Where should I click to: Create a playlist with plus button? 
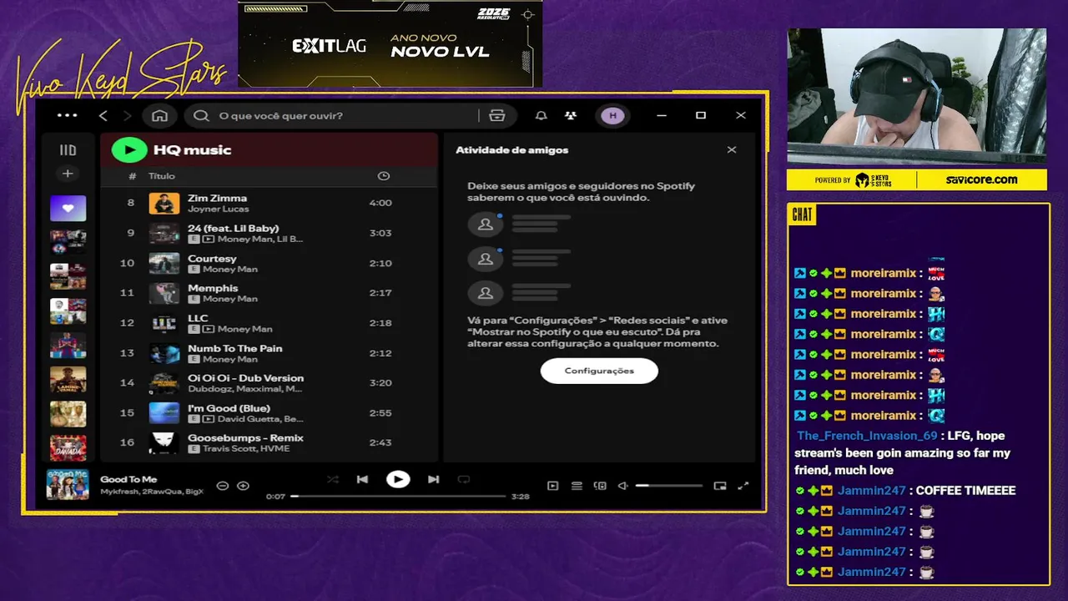tap(68, 174)
